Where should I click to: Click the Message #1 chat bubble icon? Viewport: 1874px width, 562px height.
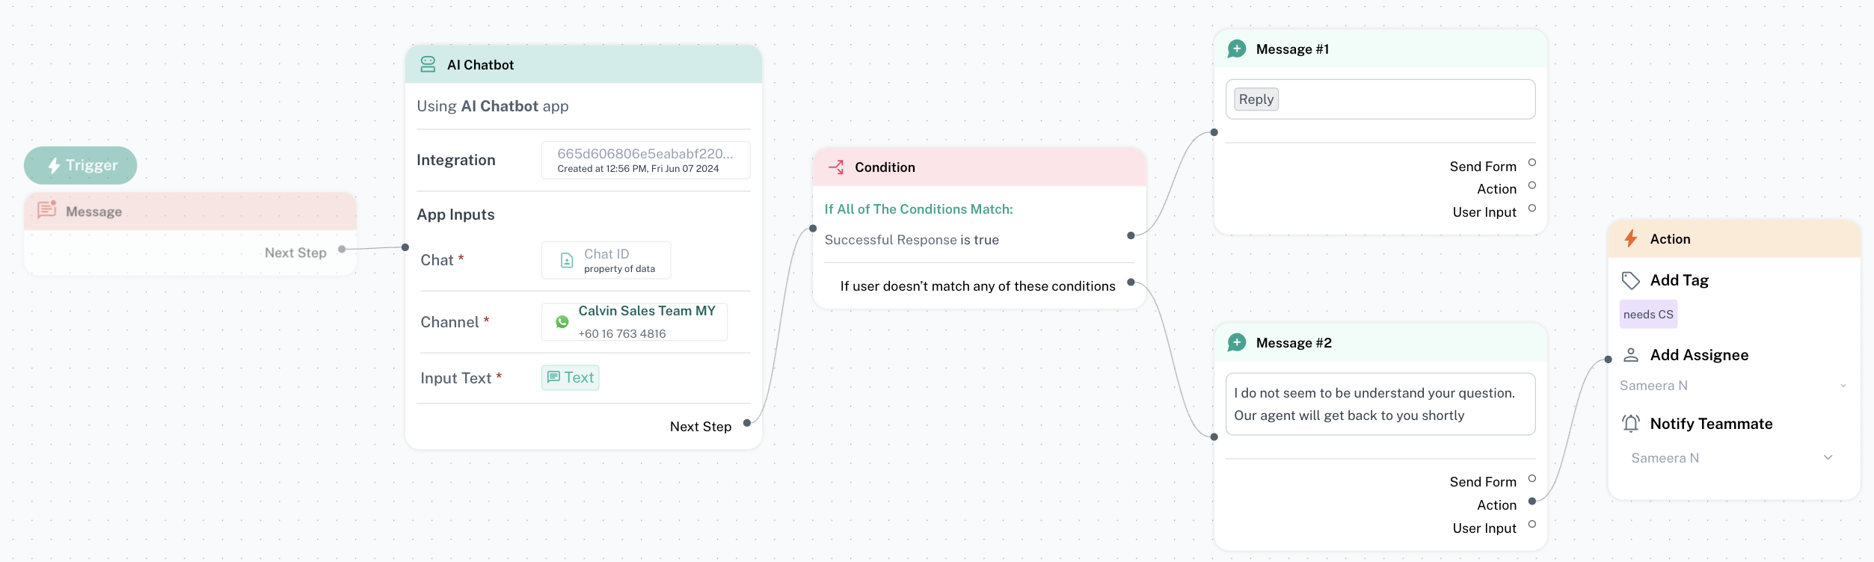1237,49
